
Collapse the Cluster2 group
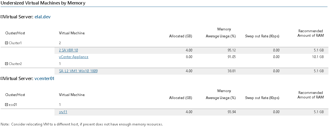[7, 64]
